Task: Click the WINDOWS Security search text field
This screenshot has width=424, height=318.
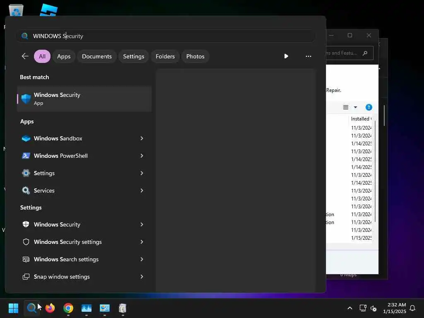Action: (166, 36)
